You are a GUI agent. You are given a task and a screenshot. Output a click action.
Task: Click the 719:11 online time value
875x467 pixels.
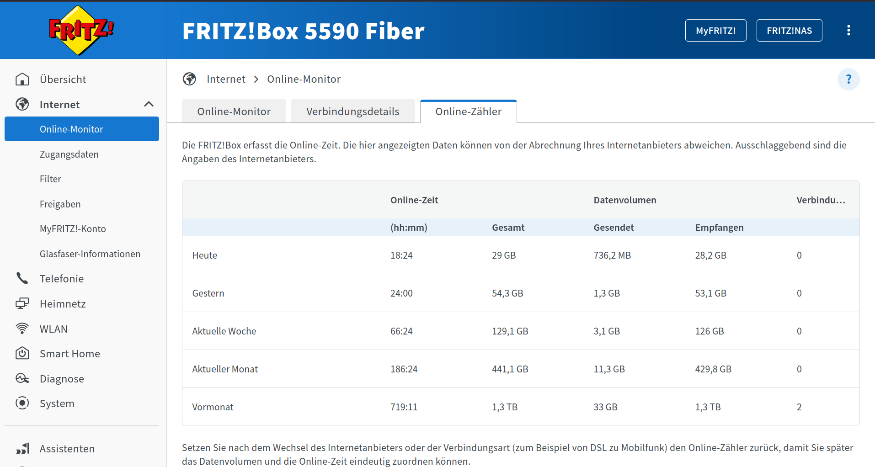pos(404,407)
